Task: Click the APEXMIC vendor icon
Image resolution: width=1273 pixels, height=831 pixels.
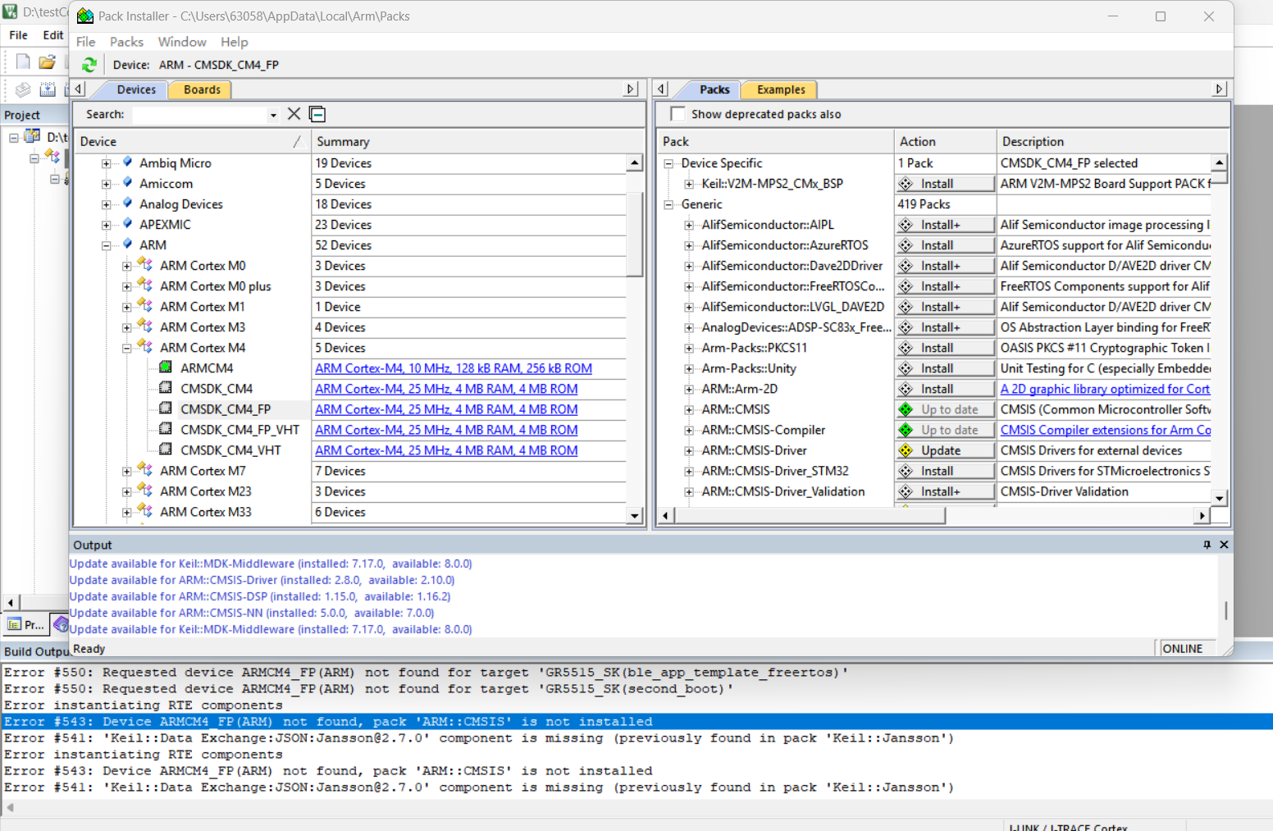Action: pos(127,224)
